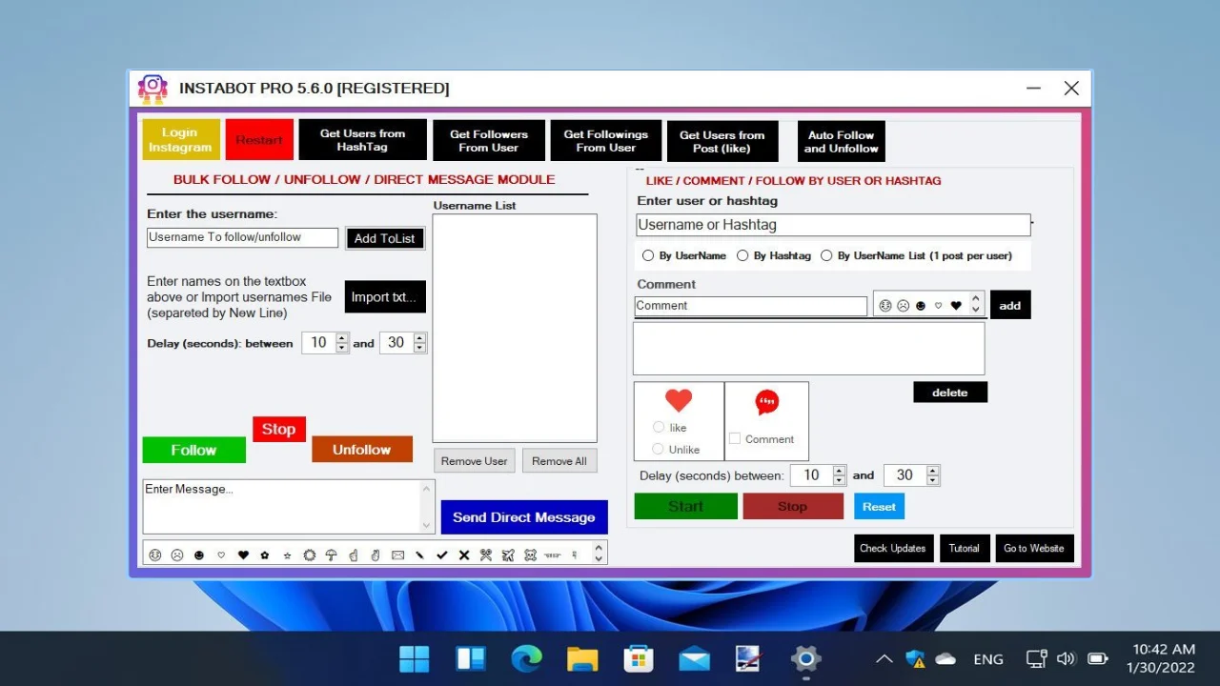This screenshot has height=686, width=1220.
Task: Click the red Restart button
Action: (259, 140)
